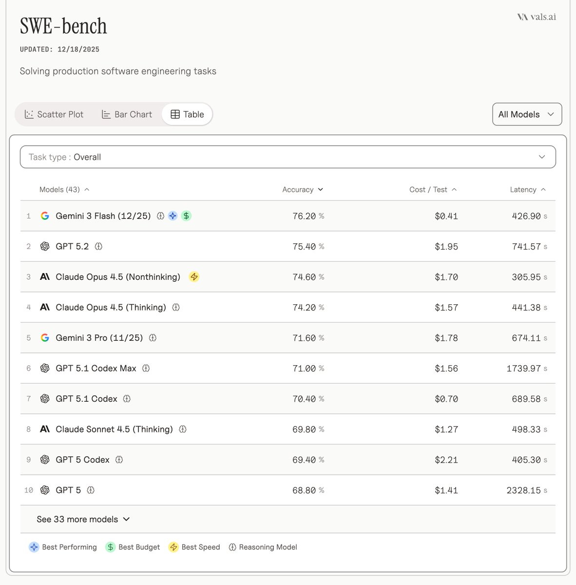Open the GPT 5.1 Codex Max model name
The height and width of the screenshot is (585, 576).
(96, 369)
